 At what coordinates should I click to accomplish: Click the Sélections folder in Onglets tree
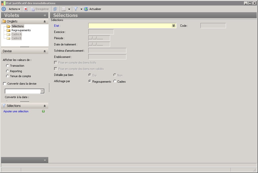click(x=17, y=26)
